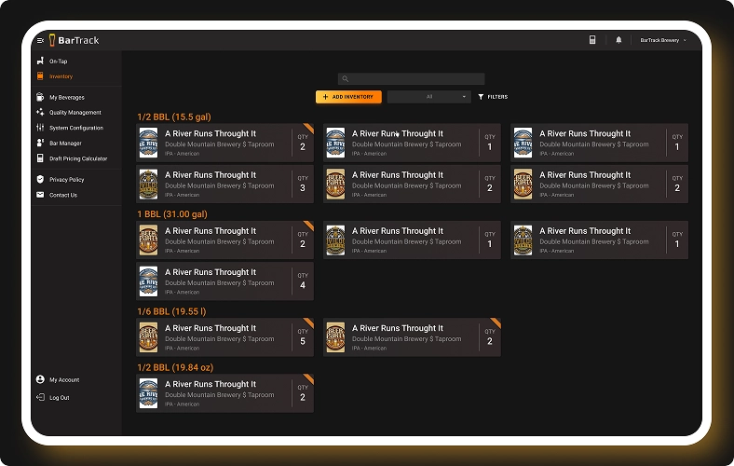Click the search magnifier icon
734x466 pixels.
click(x=345, y=78)
